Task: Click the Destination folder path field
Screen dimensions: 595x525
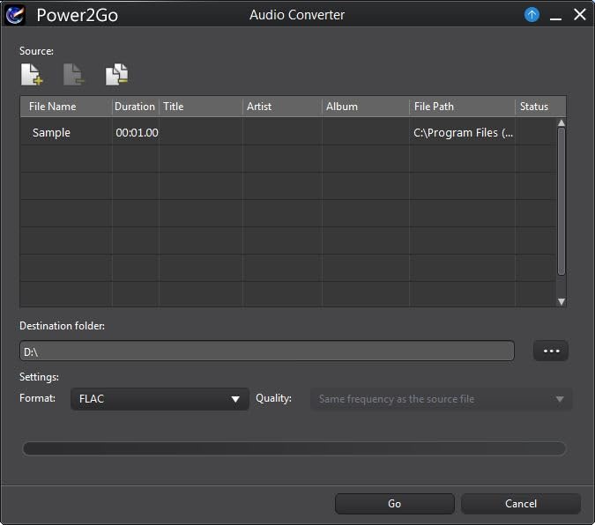Action: point(266,351)
